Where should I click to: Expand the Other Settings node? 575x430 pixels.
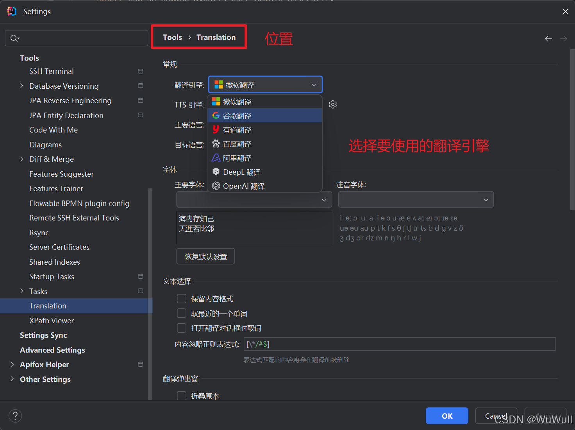[x=12, y=379]
